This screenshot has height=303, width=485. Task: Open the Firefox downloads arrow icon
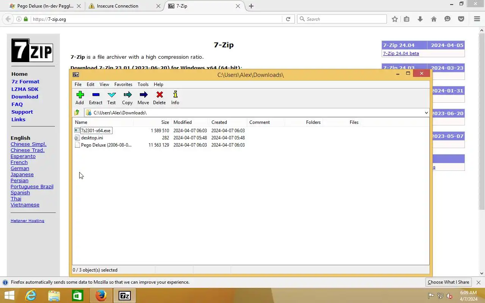click(x=420, y=19)
